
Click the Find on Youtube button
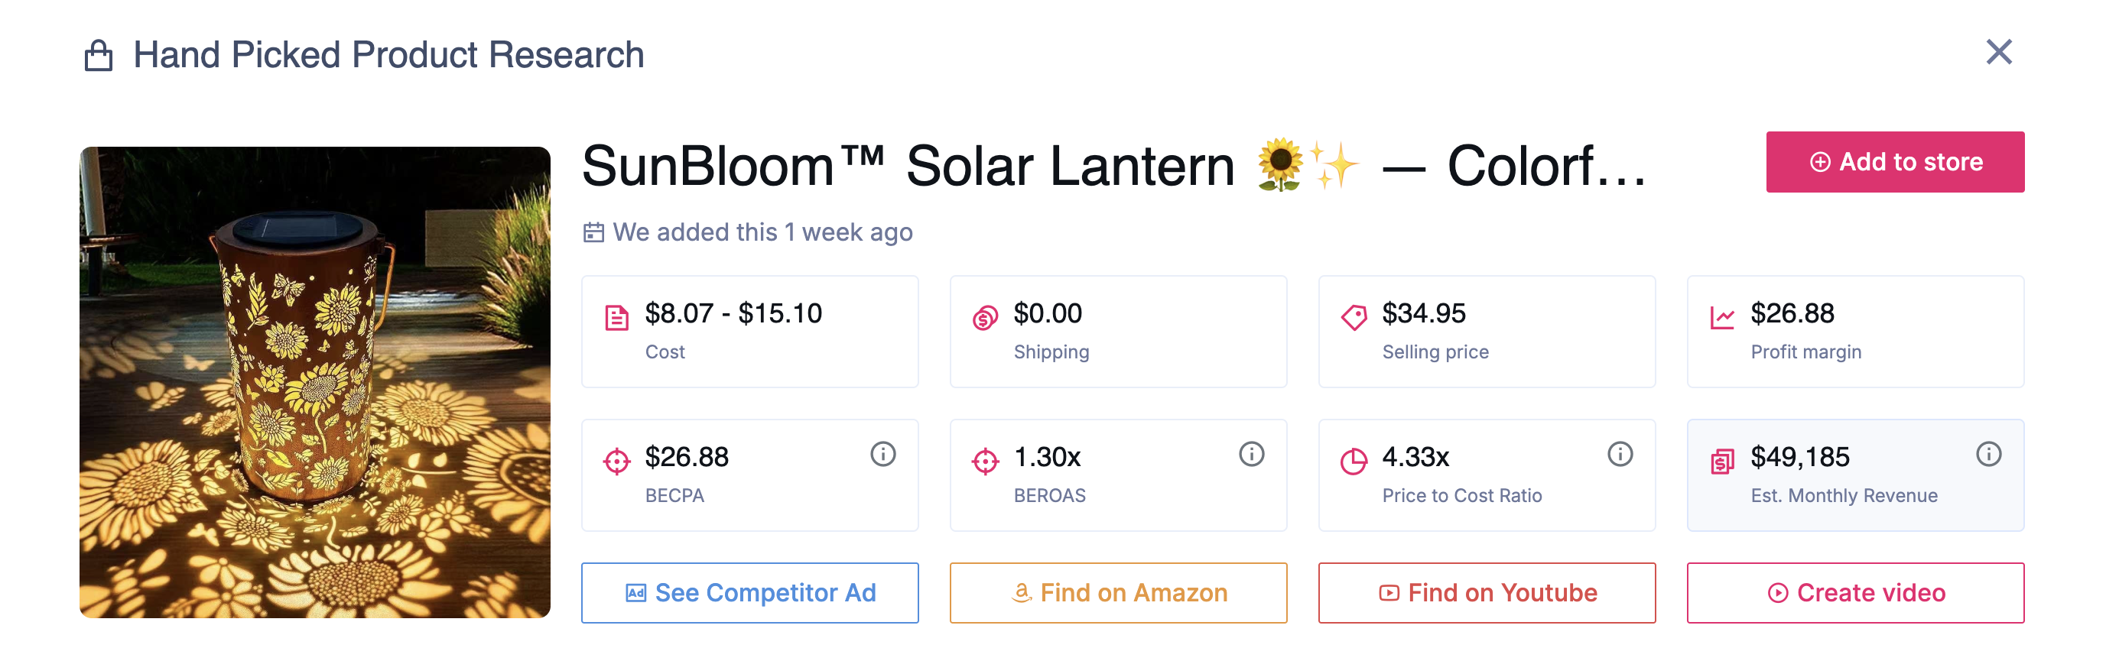click(1487, 593)
